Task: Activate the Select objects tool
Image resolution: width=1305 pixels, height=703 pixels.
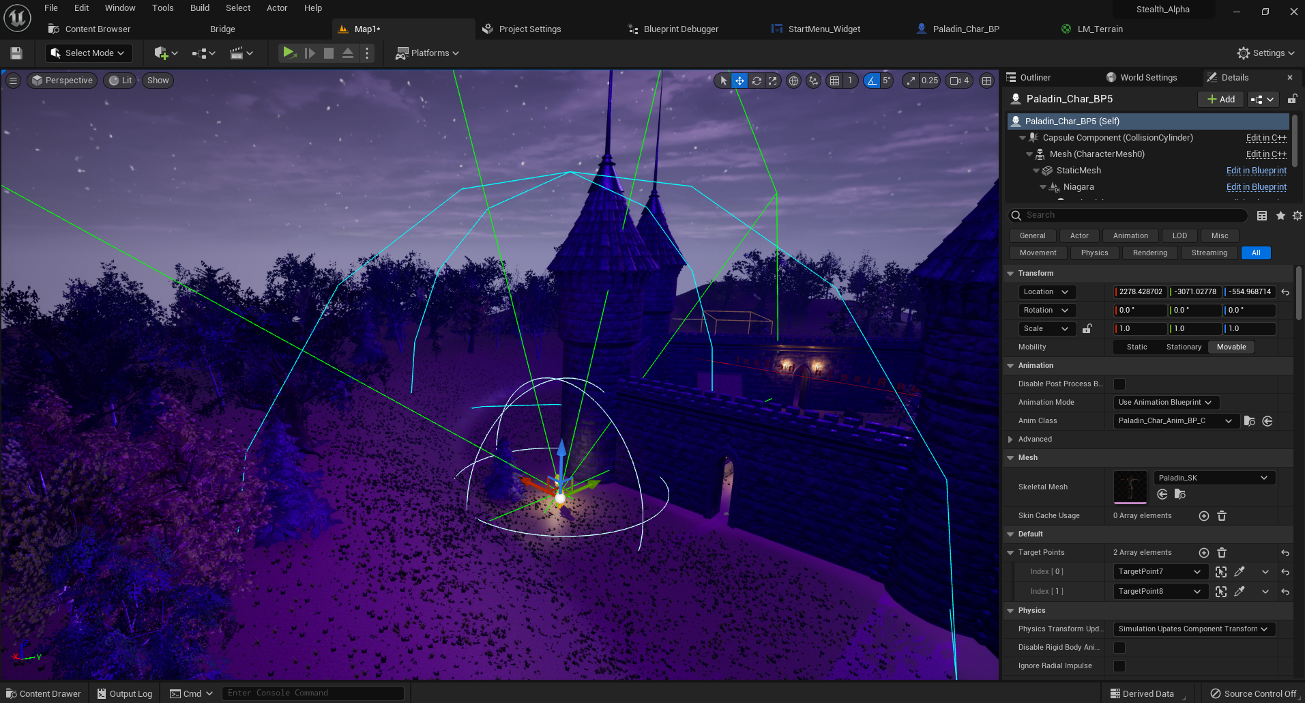Action: (x=723, y=81)
